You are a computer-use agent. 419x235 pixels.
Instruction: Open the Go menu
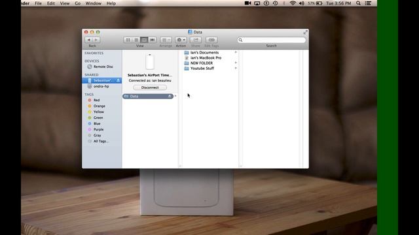77,3
